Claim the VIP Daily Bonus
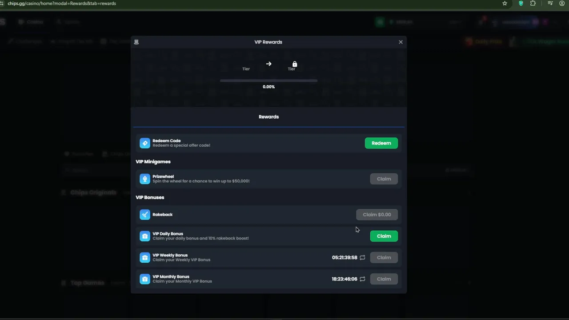Screen dimensions: 569x320 coord(384,236)
